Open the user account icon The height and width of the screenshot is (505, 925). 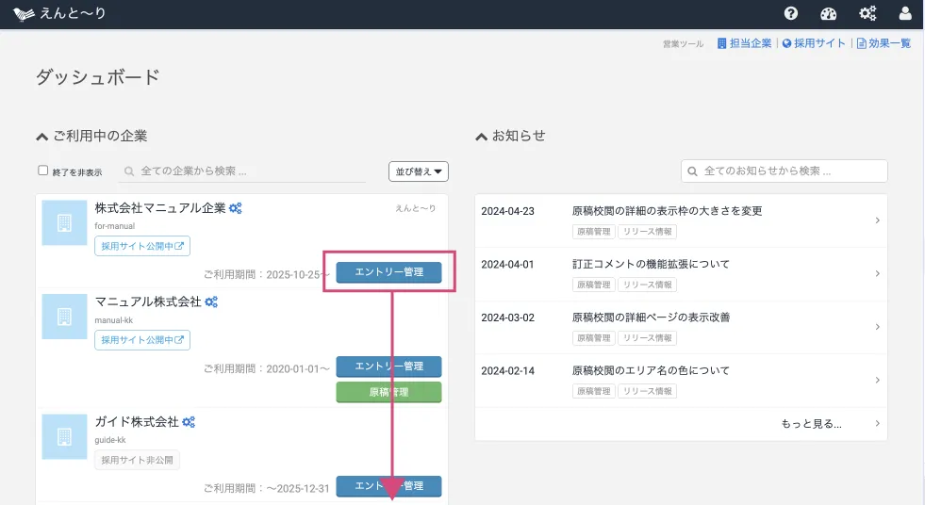pos(905,13)
